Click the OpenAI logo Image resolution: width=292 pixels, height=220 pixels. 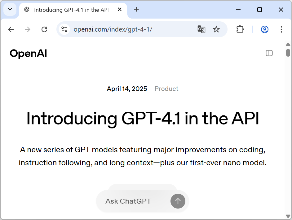(28, 53)
